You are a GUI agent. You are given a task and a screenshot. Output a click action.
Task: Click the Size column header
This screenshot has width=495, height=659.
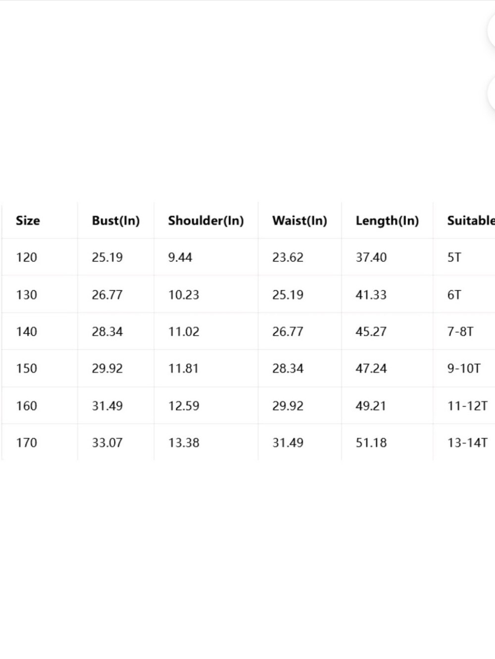[28, 220]
